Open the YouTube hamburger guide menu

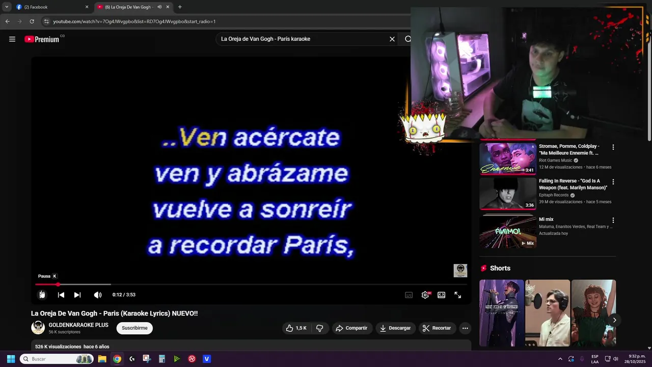click(12, 39)
